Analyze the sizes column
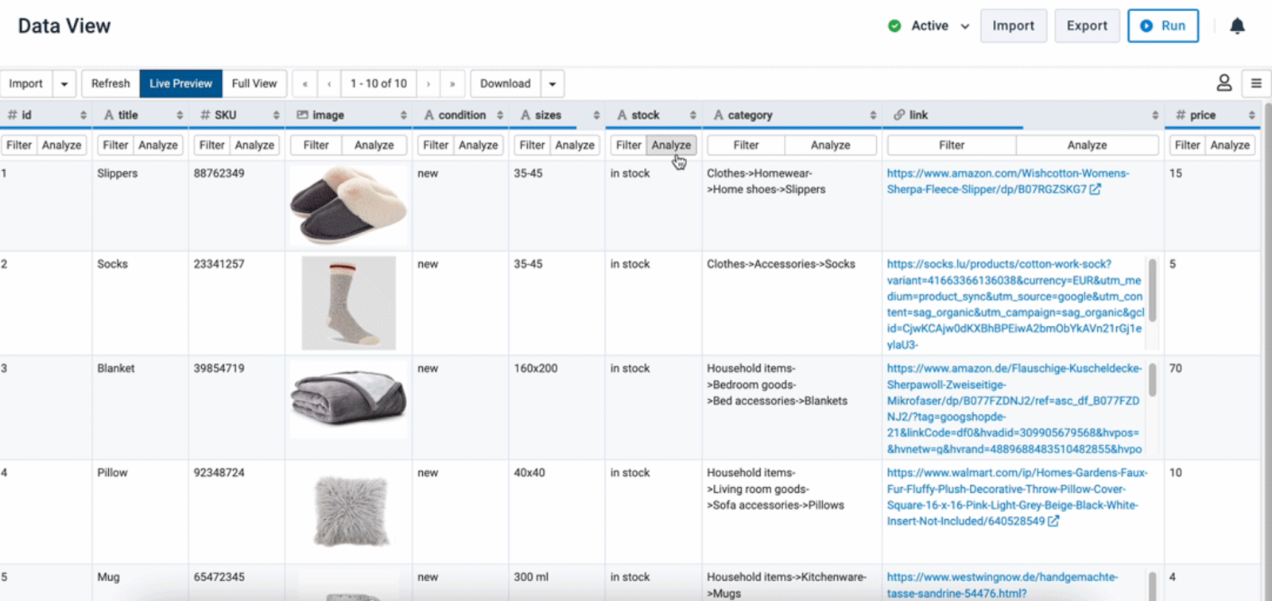 [575, 145]
